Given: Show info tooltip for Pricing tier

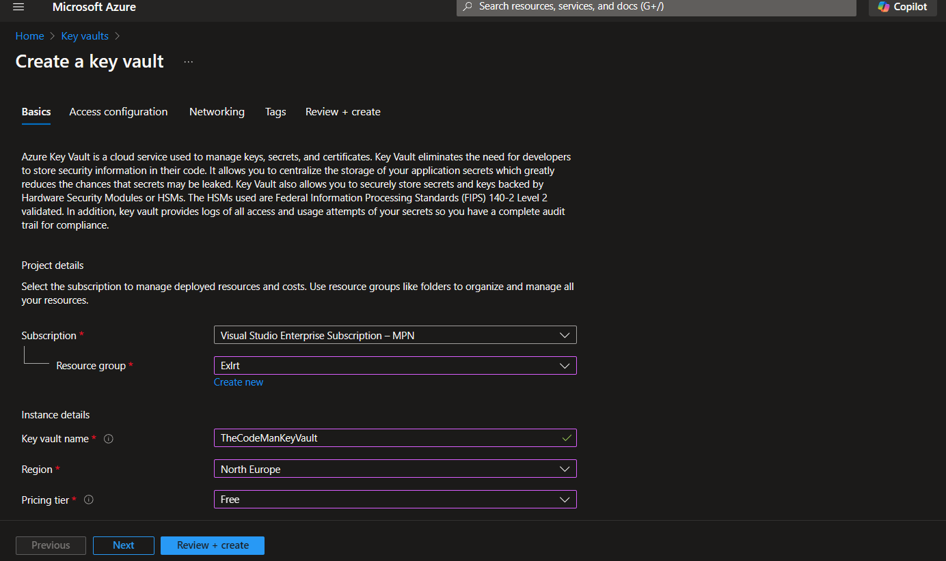Looking at the screenshot, I should pos(88,500).
